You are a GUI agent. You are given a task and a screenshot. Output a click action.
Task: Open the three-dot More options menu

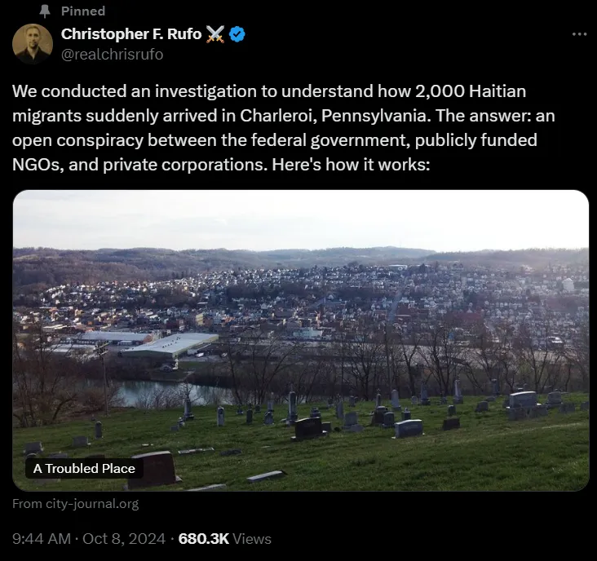579,34
